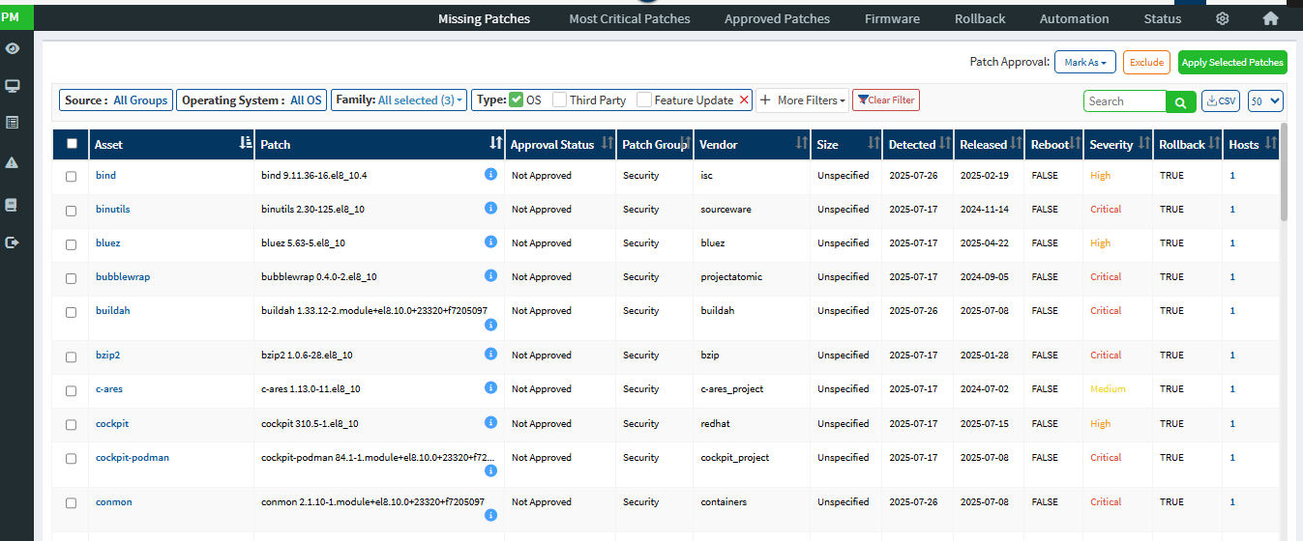This screenshot has height=541, width=1303.
Task: Click Apply Selected Patches button
Action: pyautogui.click(x=1232, y=62)
